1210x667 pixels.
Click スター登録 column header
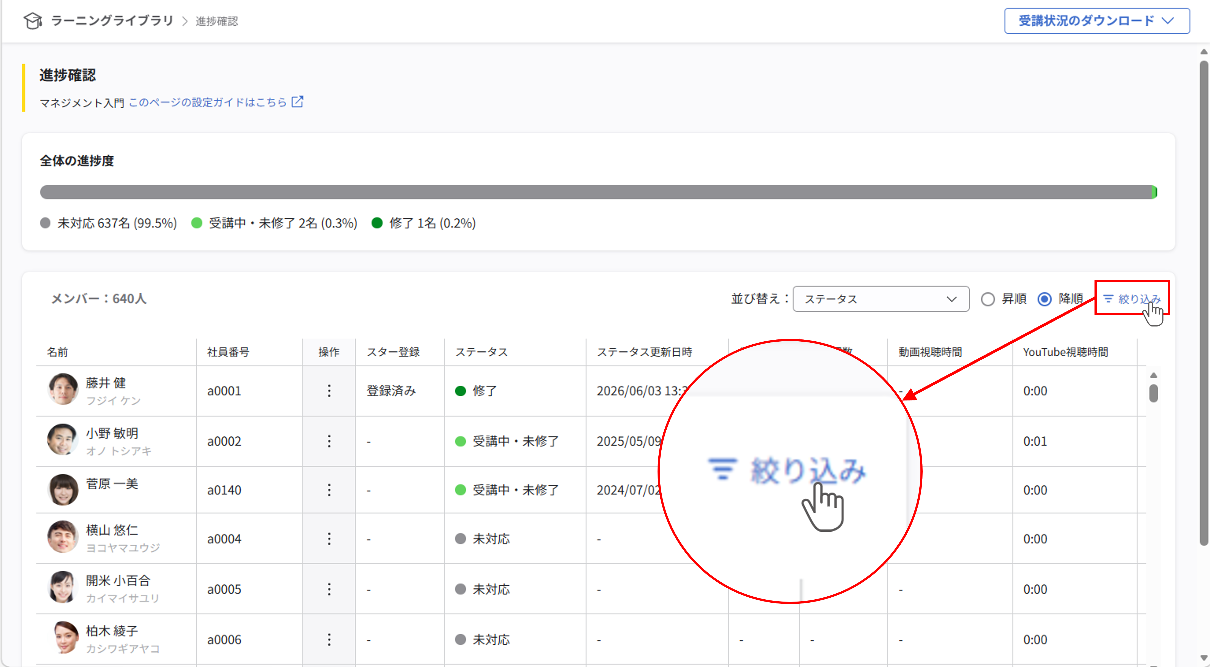click(393, 352)
